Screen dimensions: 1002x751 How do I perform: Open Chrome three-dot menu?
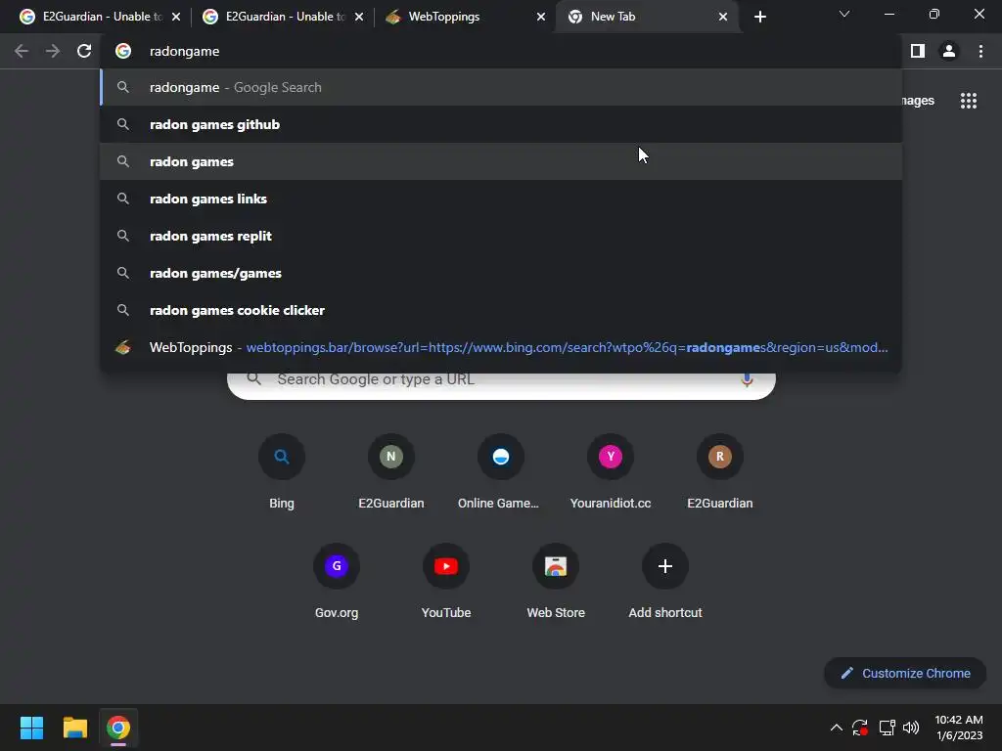tap(980, 51)
